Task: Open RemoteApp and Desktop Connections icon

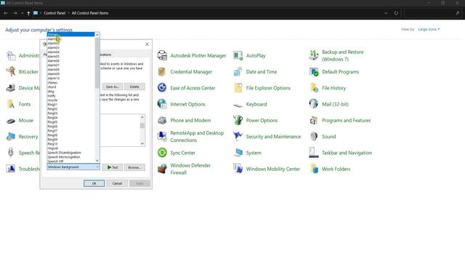Action: [162, 136]
